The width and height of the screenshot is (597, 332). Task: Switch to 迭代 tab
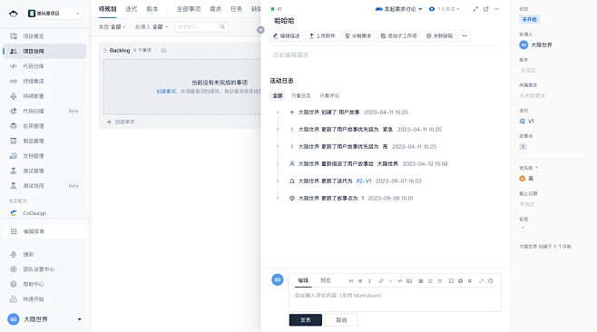click(x=132, y=9)
